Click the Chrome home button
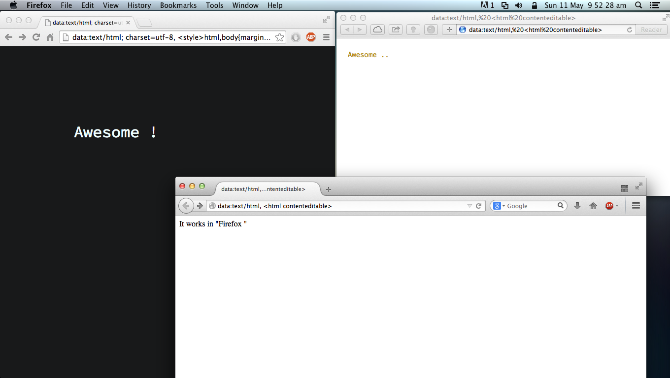The width and height of the screenshot is (670, 378). point(50,37)
